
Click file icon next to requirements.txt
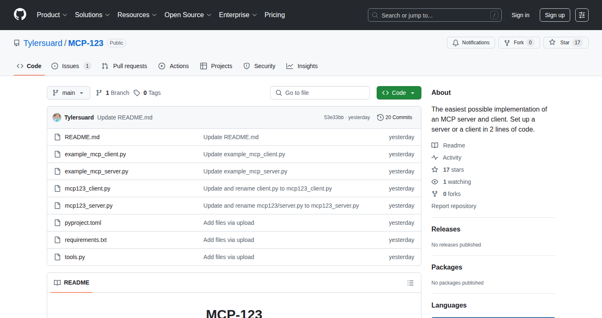click(x=57, y=240)
